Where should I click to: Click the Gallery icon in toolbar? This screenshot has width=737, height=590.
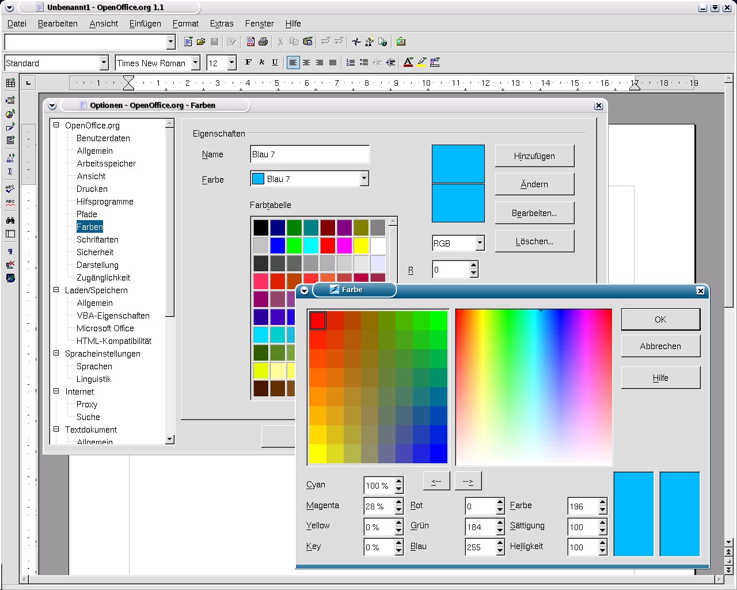pos(401,41)
